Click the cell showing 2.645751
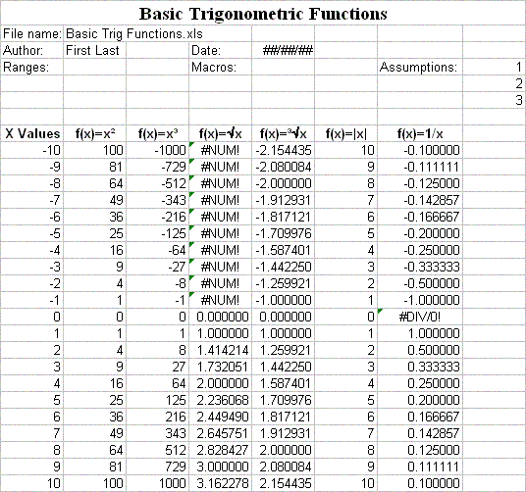 tap(221, 433)
